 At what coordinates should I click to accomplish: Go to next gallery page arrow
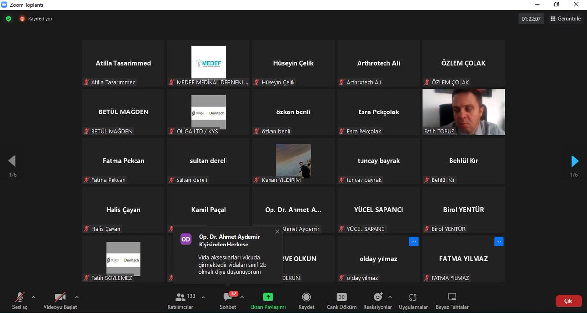(575, 161)
